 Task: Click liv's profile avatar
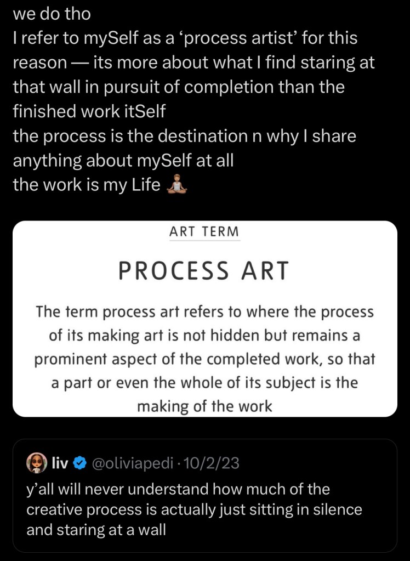[x=37, y=463]
